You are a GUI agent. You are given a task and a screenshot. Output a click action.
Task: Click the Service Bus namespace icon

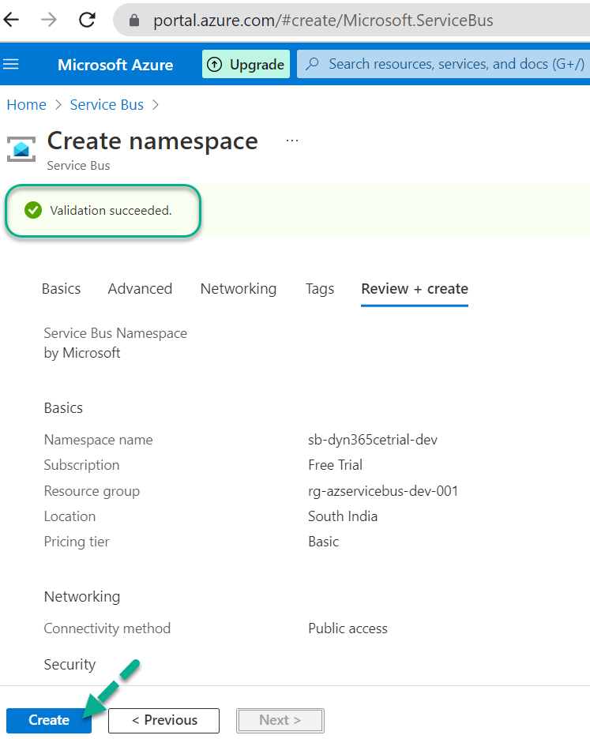point(21,148)
